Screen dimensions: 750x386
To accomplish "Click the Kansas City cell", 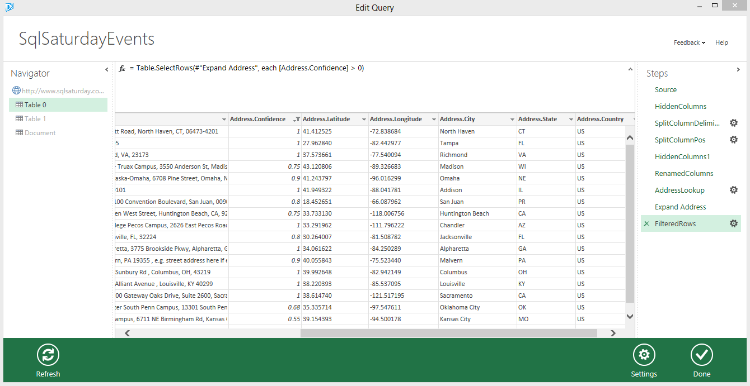I will click(477, 319).
